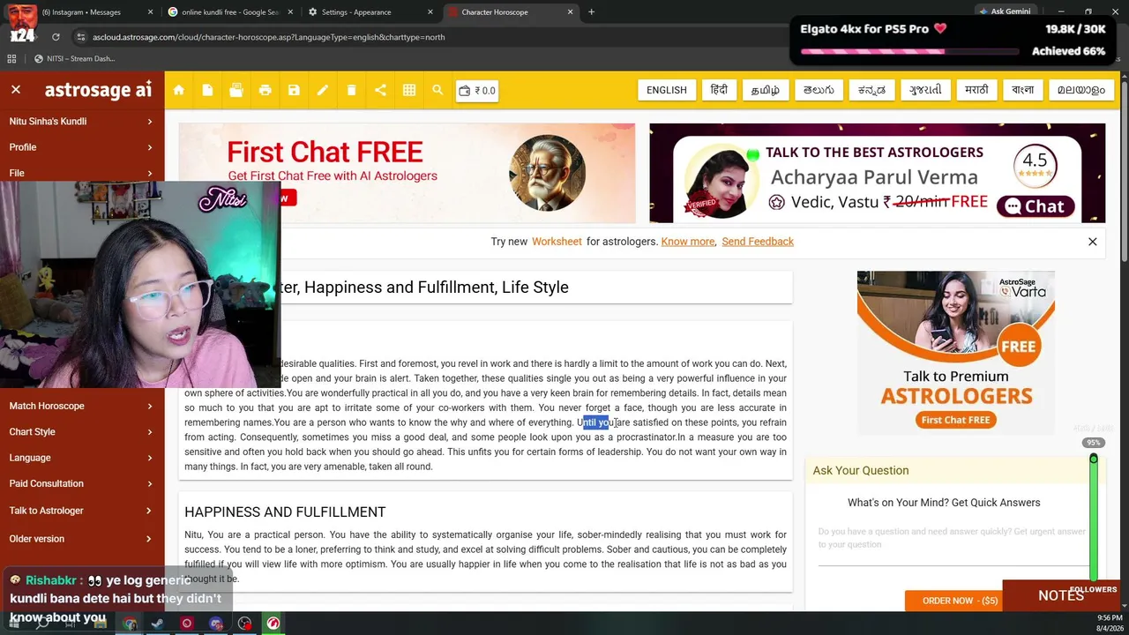Close the AstroSage sidebar with the X icon
This screenshot has width=1129, height=635.
point(16,90)
